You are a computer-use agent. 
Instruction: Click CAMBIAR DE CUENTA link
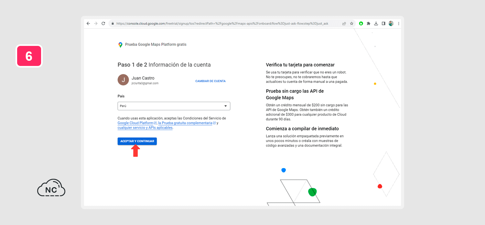click(210, 81)
